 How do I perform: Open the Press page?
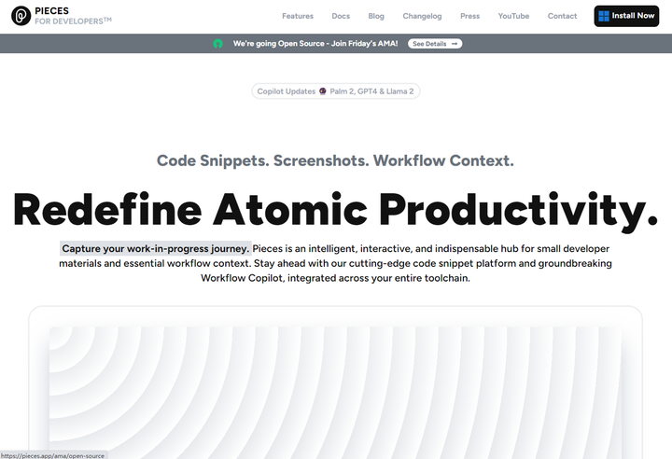[469, 16]
